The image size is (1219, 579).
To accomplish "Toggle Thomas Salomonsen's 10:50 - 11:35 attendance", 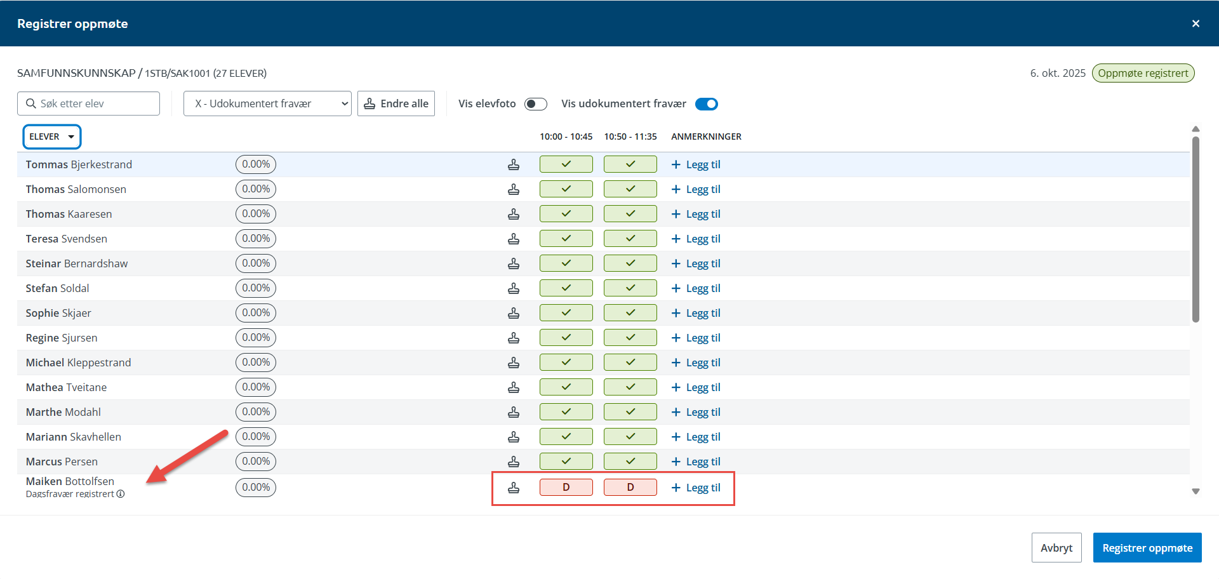I will [630, 189].
